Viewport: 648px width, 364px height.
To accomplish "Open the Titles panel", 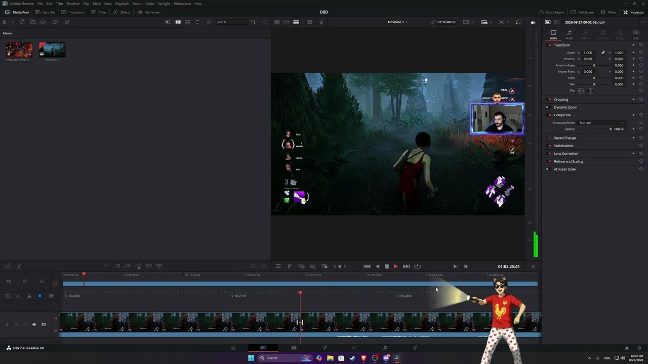I will 99,12.
